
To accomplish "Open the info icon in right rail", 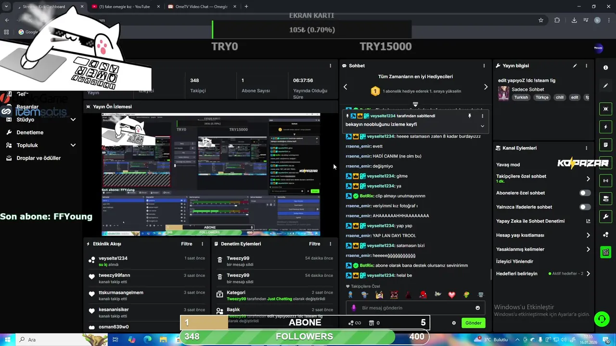I will 605,68.
